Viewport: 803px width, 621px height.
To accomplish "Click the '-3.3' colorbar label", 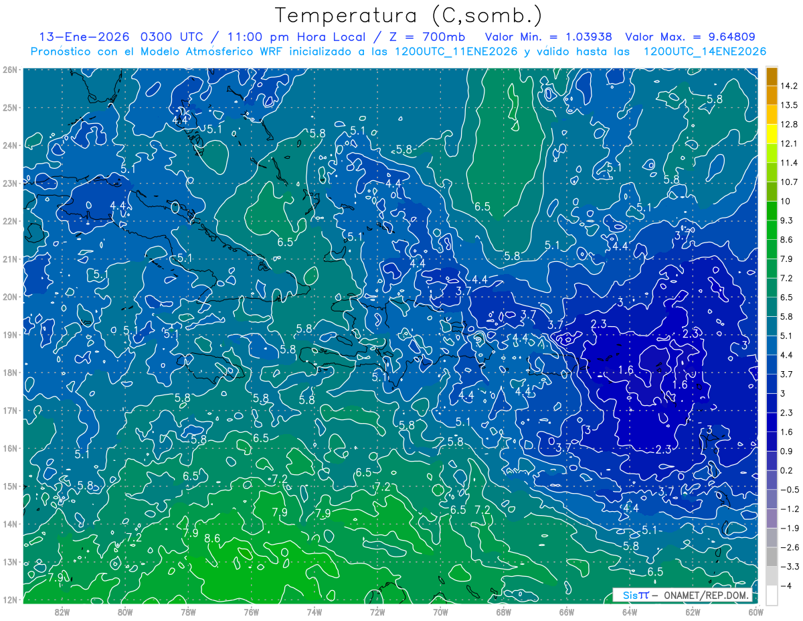I will 789,567.
